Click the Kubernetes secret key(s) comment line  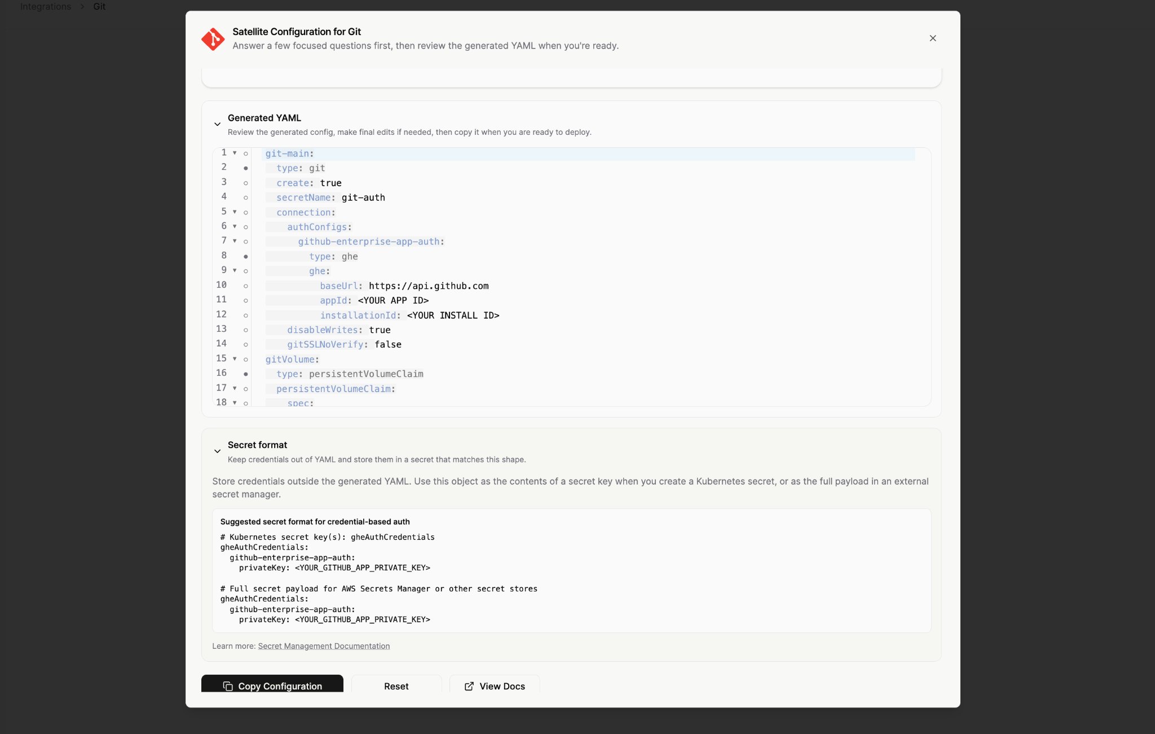click(x=327, y=537)
